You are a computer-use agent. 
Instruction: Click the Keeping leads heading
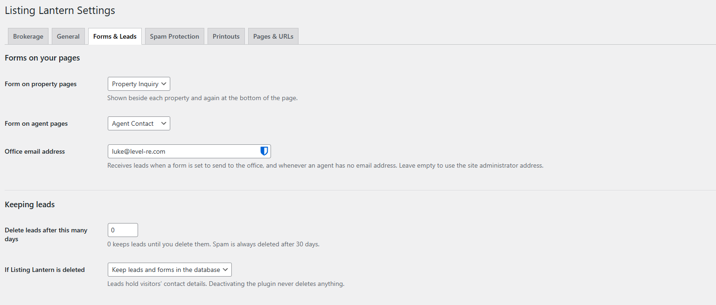pos(30,204)
